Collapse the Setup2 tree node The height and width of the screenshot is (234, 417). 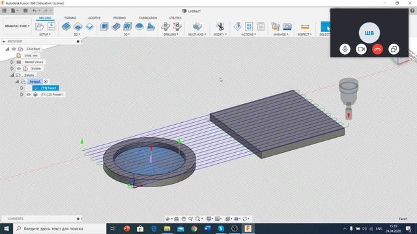[17, 81]
